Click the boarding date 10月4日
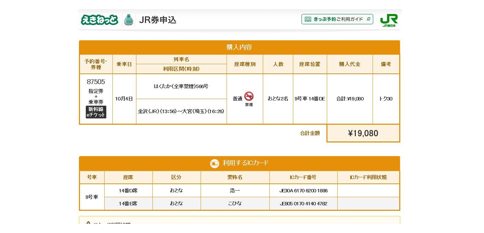484x233 pixels. point(124,99)
